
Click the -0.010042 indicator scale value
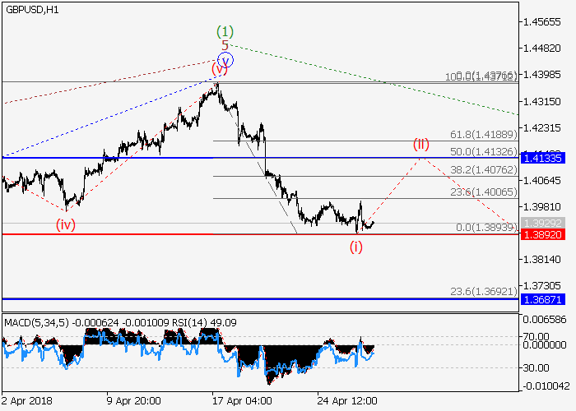(x=546, y=386)
